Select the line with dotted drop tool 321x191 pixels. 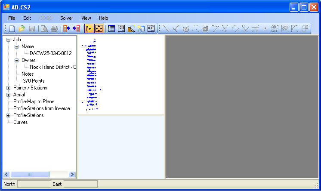(255, 28)
